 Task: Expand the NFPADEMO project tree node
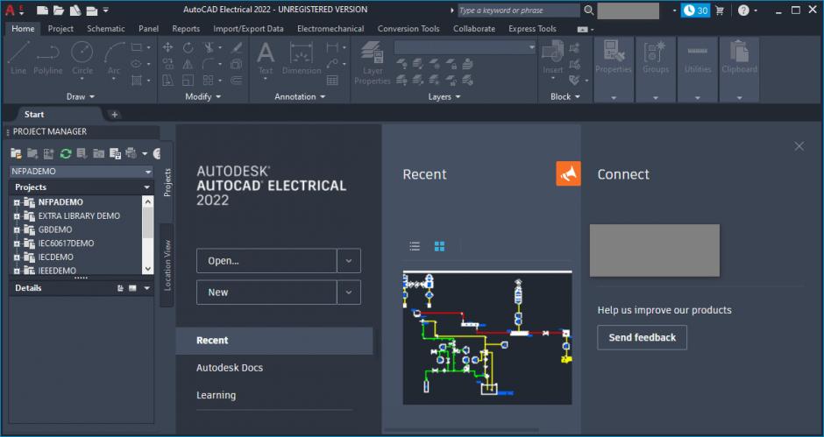[17, 202]
